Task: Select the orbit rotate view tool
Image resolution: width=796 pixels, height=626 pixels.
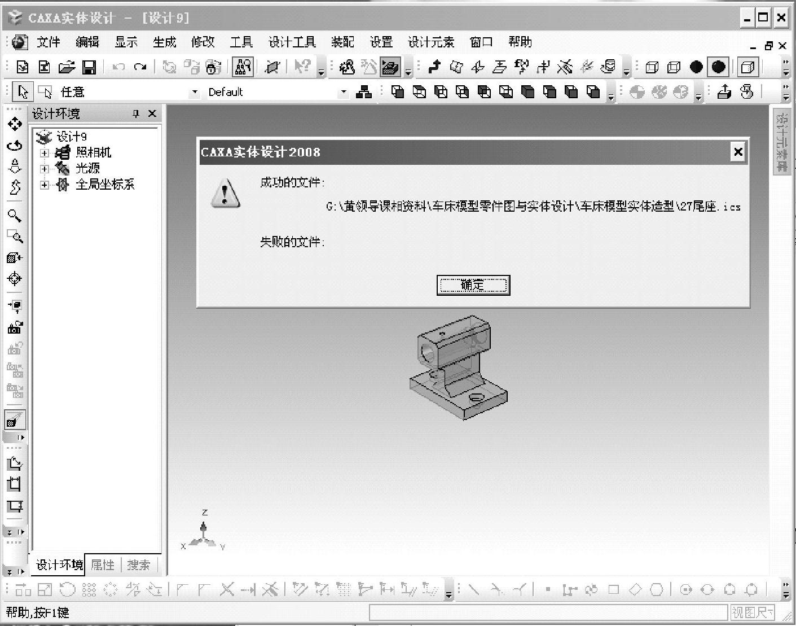Action: click(15, 146)
